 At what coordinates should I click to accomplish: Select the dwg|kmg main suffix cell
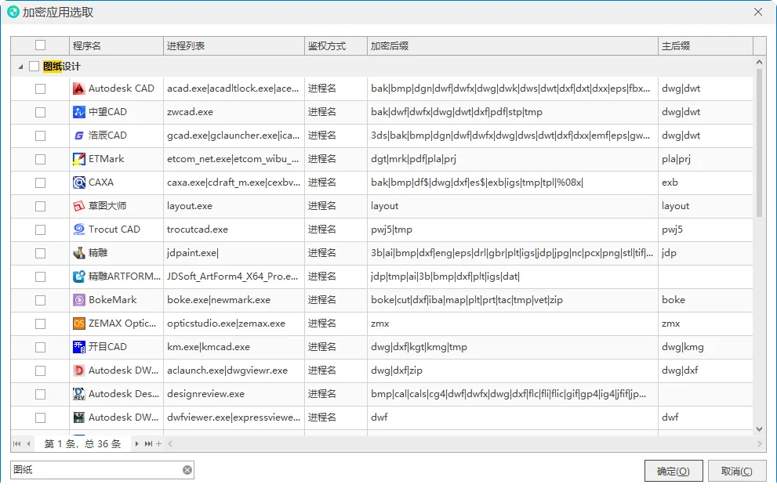[x=705, y=348]
